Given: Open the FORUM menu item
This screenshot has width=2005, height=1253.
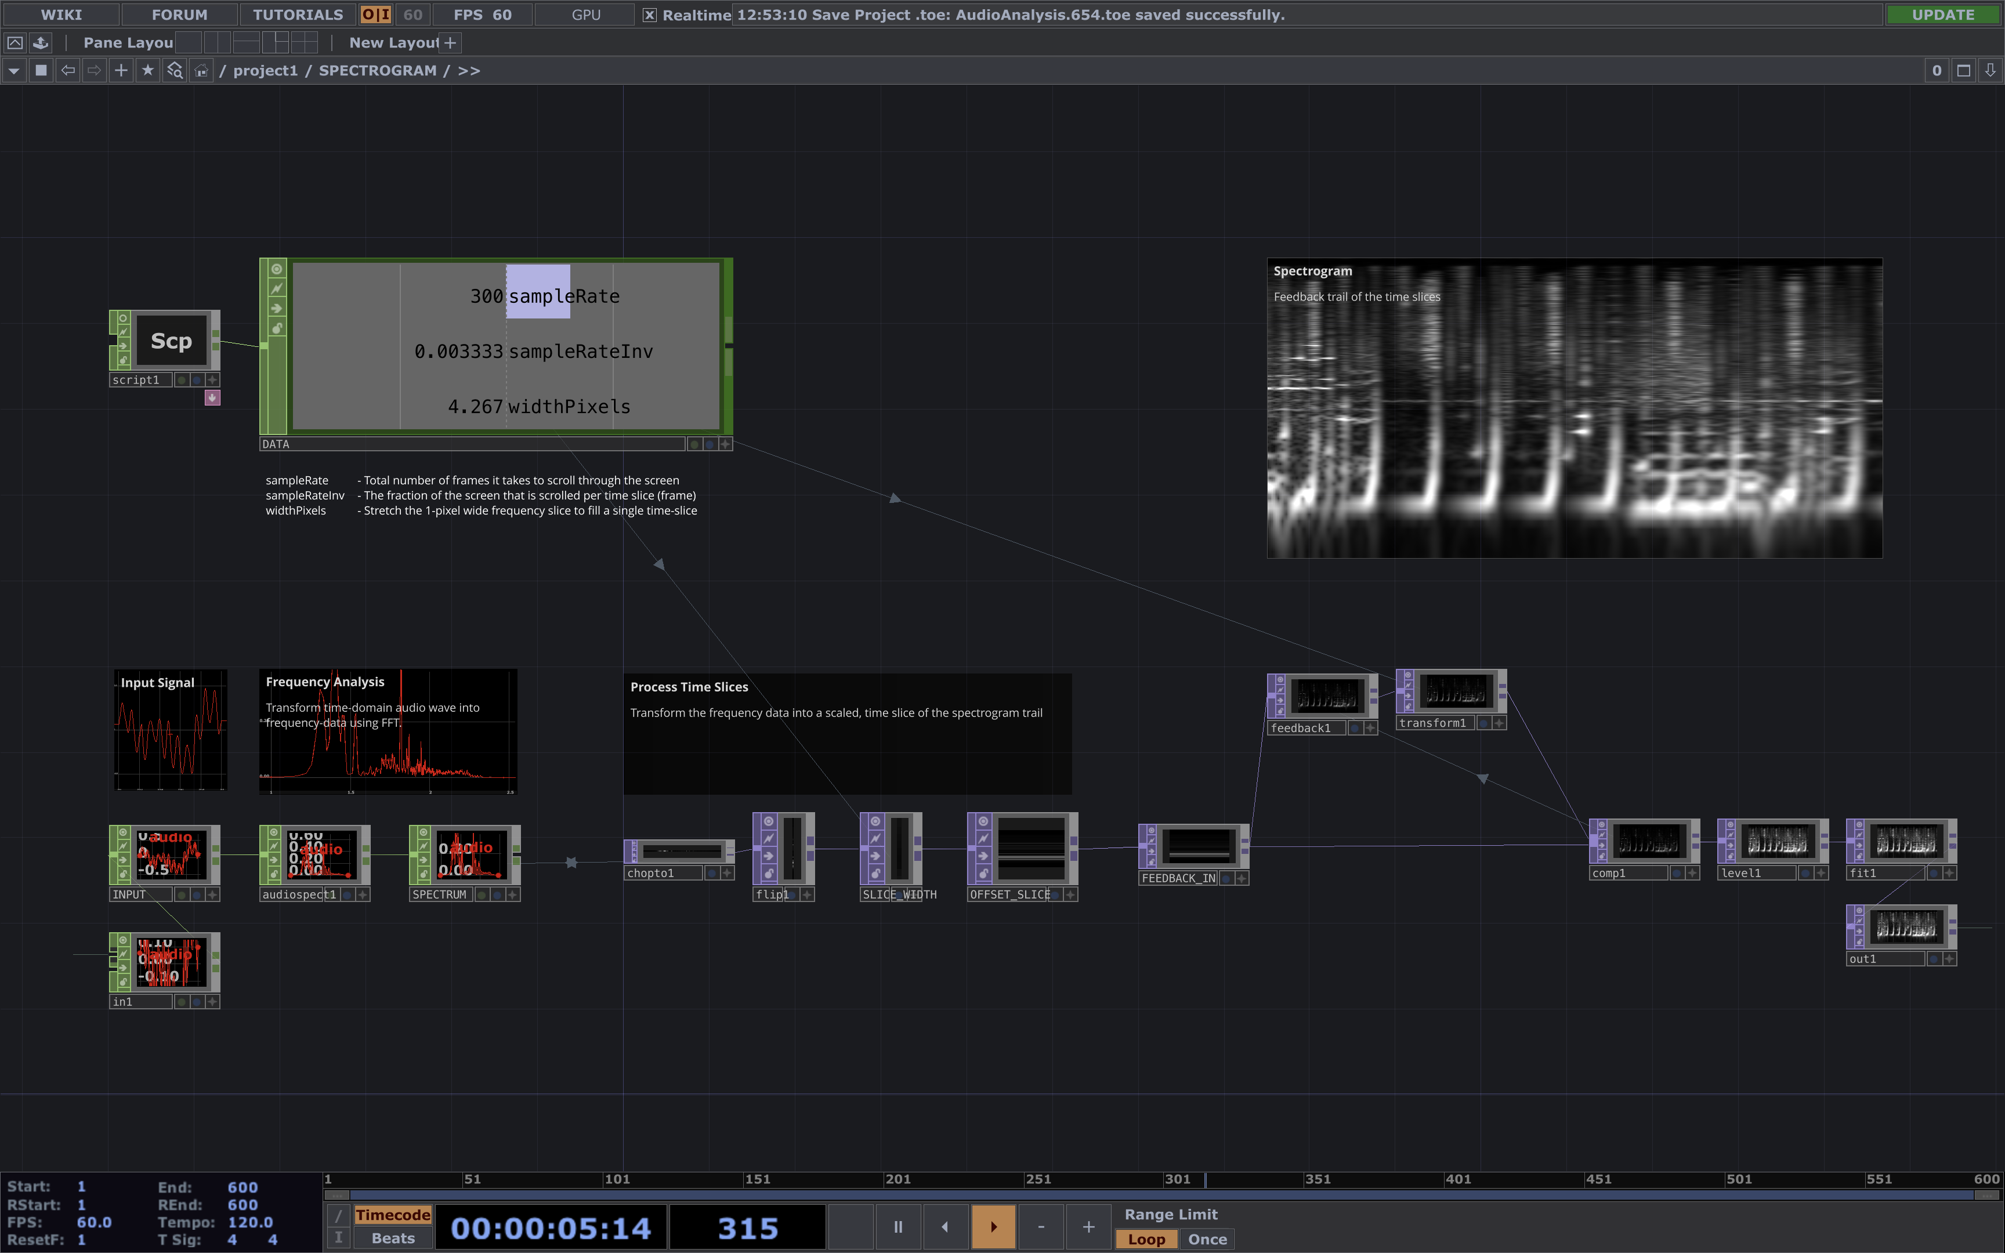Looking at the screenshot, I should coord(180,15).
